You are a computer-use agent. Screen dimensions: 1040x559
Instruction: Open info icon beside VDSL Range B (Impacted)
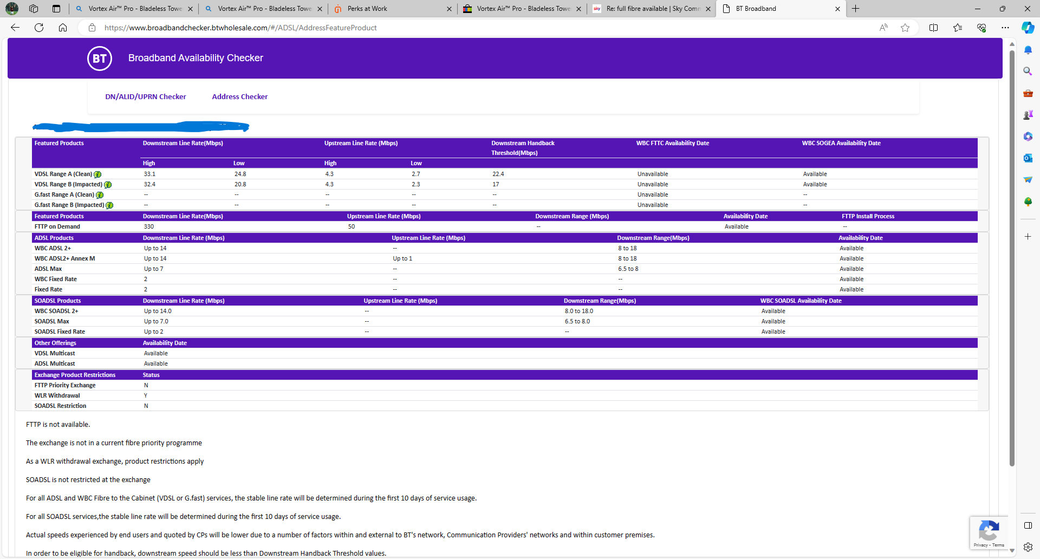point(108,185)
